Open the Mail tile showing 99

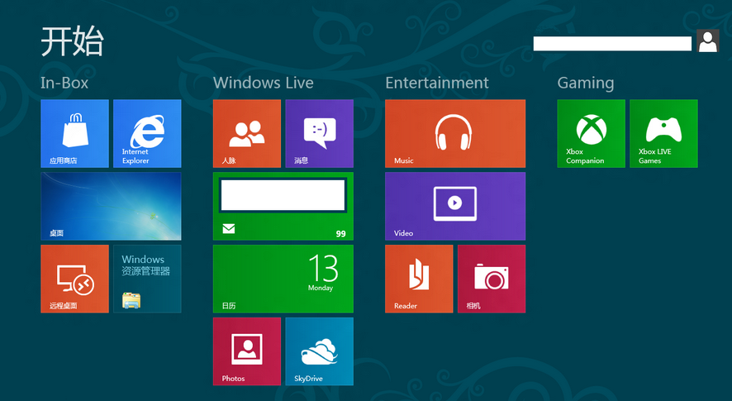point(283,206)
